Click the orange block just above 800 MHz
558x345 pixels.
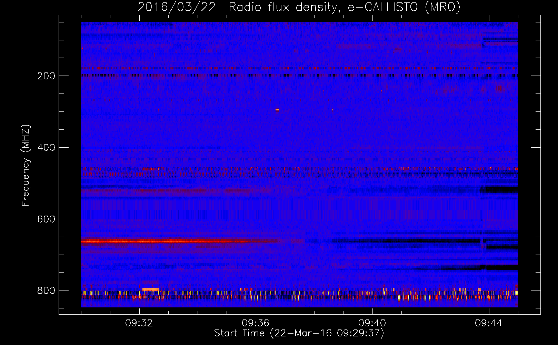[x=150, y=289]
